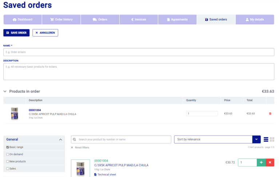Click the green product number 00001004 link
This screenshot has height=177, width=279.
[101, 161]
